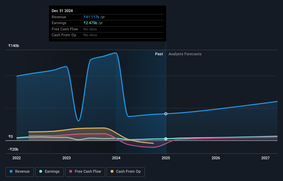
Task: Click the 2027 x-axis label
Action: 265,158
